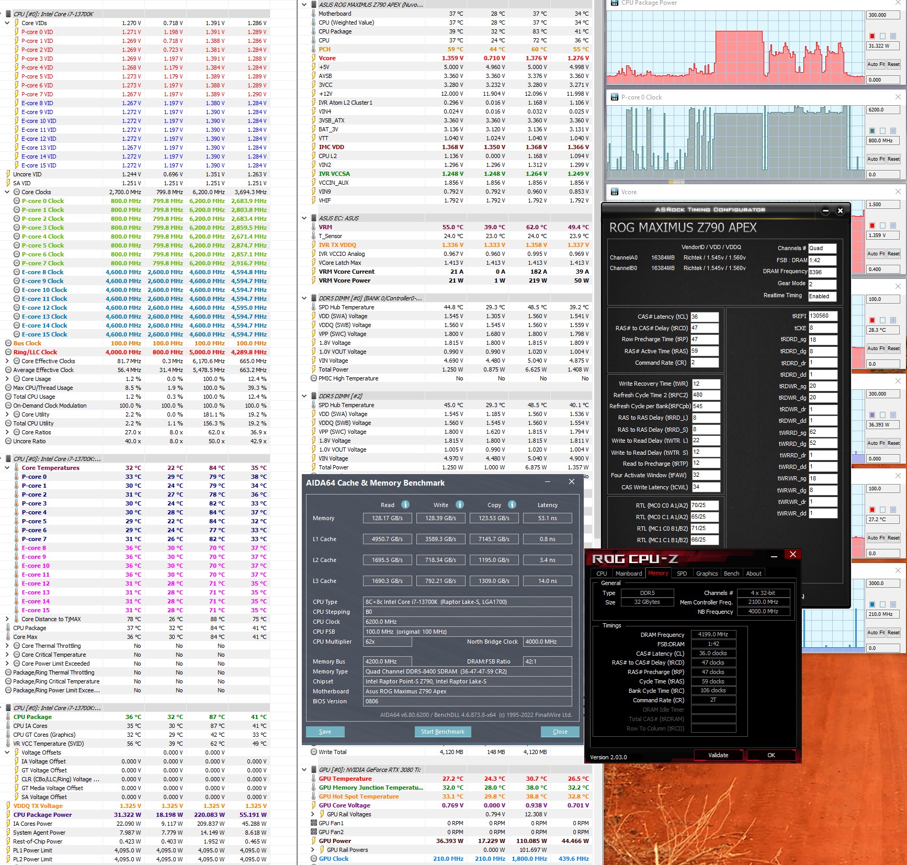
Task: Click the Memory Latency value 53.1 ns
Action: pos(548,518)
